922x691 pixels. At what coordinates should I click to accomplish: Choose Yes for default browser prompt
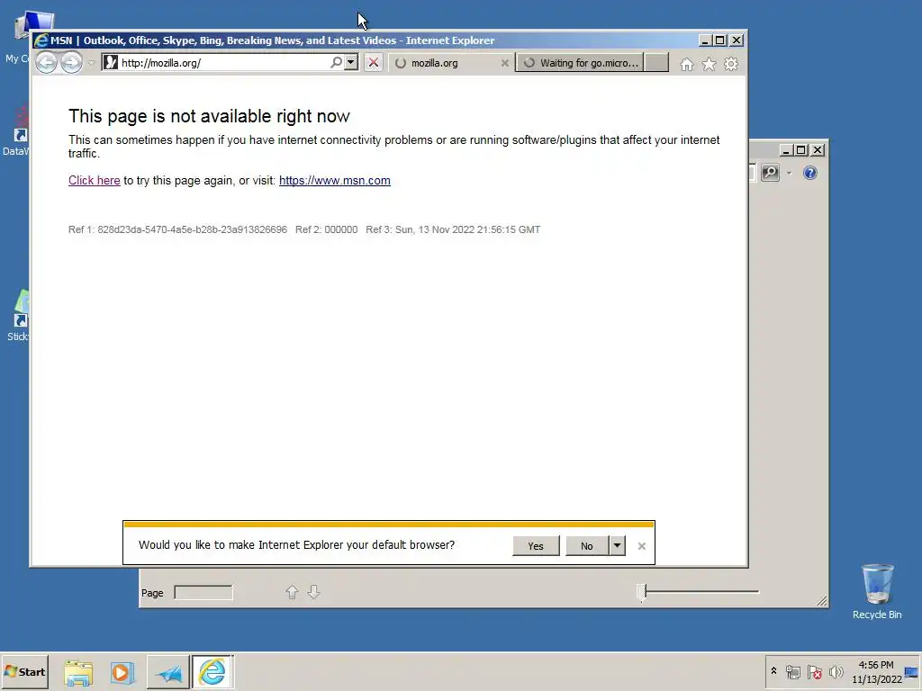[x=536, y=546]
